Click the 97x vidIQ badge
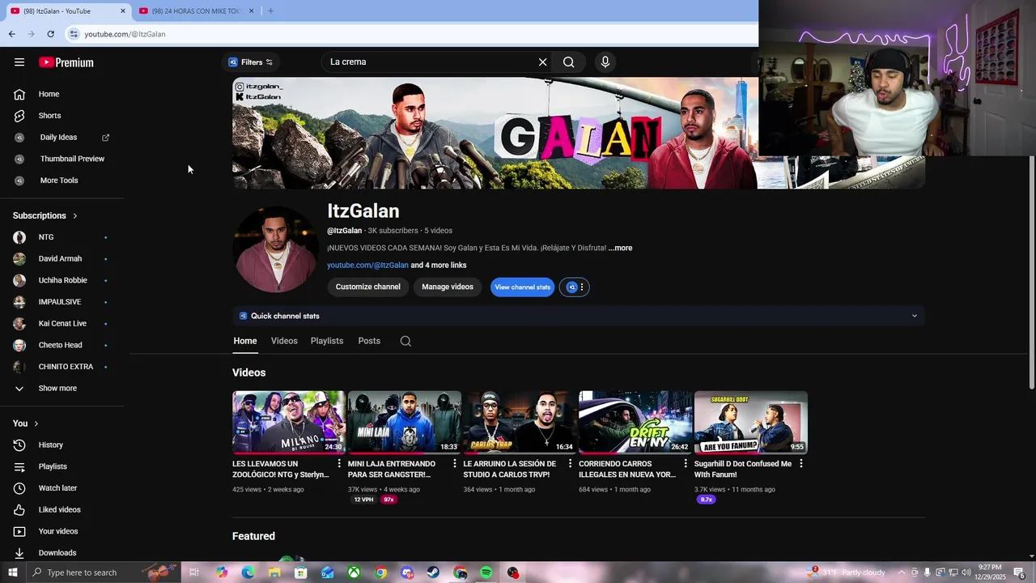The image size is (1036, 583). click(388, 500)
